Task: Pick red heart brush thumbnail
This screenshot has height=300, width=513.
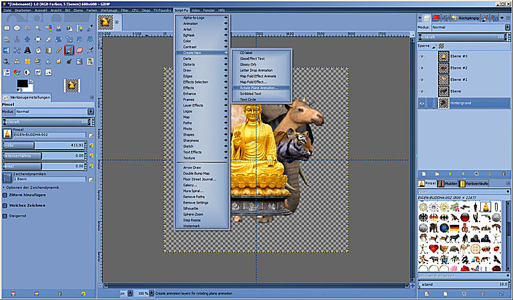Action: [x=433, y=249]
